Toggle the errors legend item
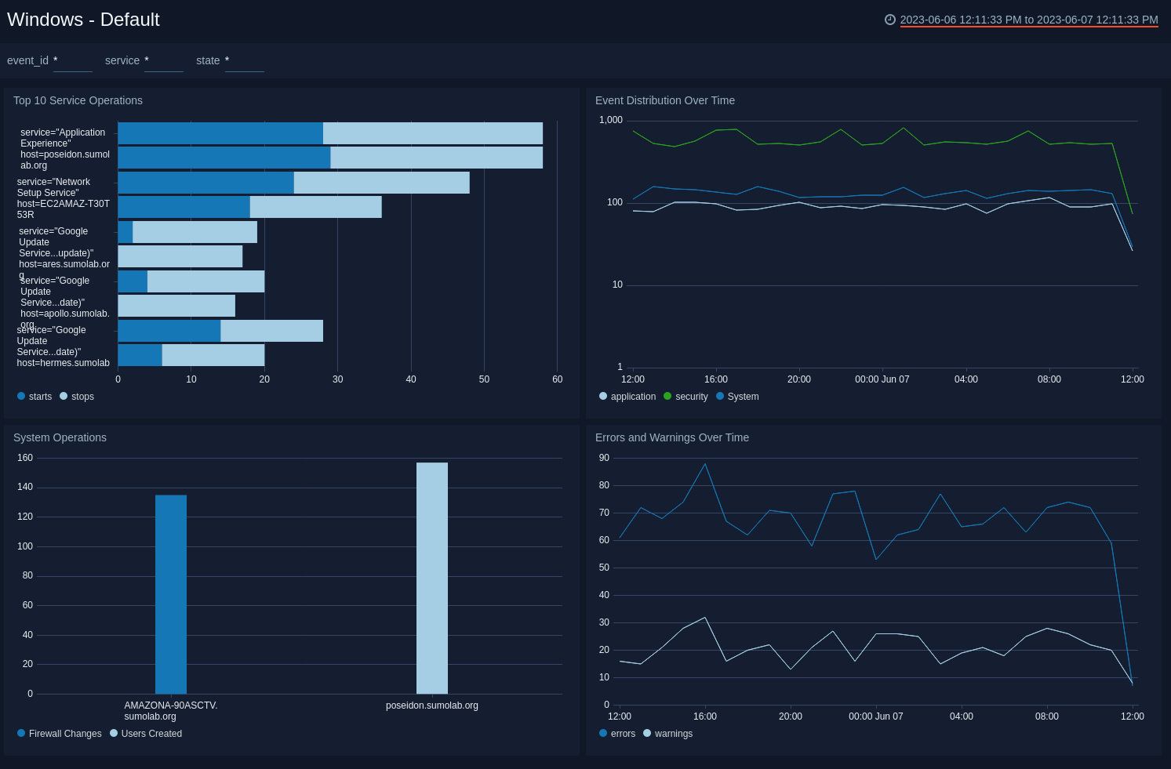This screenshot has width=1171, height=769. (617, 734)
